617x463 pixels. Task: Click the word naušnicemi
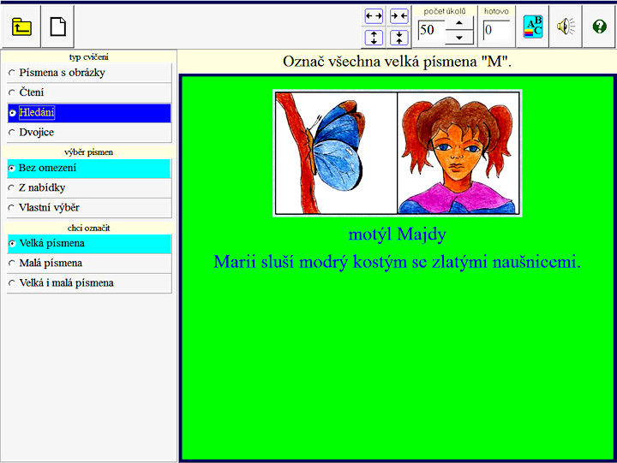(536, 262)
